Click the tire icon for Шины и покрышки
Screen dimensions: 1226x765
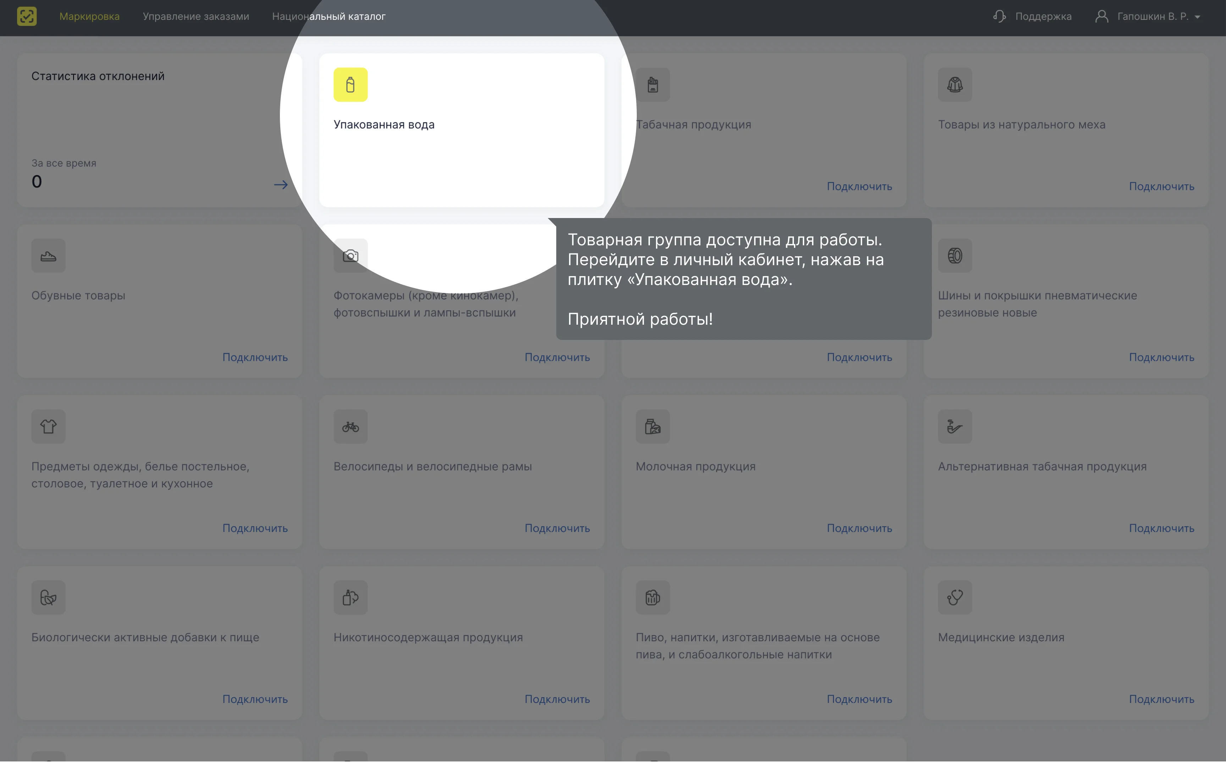pos(955,256)
